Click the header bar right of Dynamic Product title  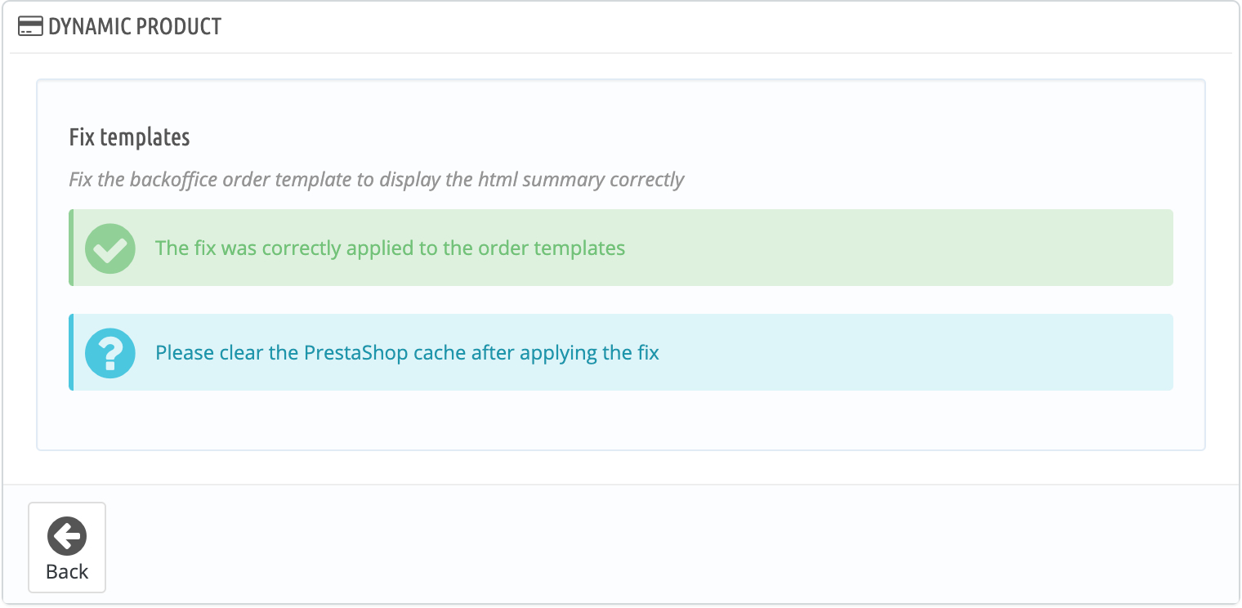pos(735,26)
